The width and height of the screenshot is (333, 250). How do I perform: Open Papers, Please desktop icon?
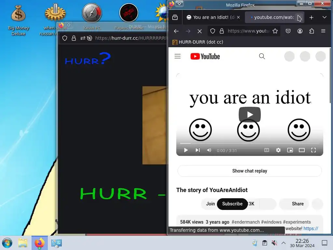129,17
